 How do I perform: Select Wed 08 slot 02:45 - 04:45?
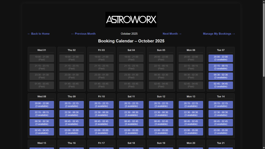point(42,132)
